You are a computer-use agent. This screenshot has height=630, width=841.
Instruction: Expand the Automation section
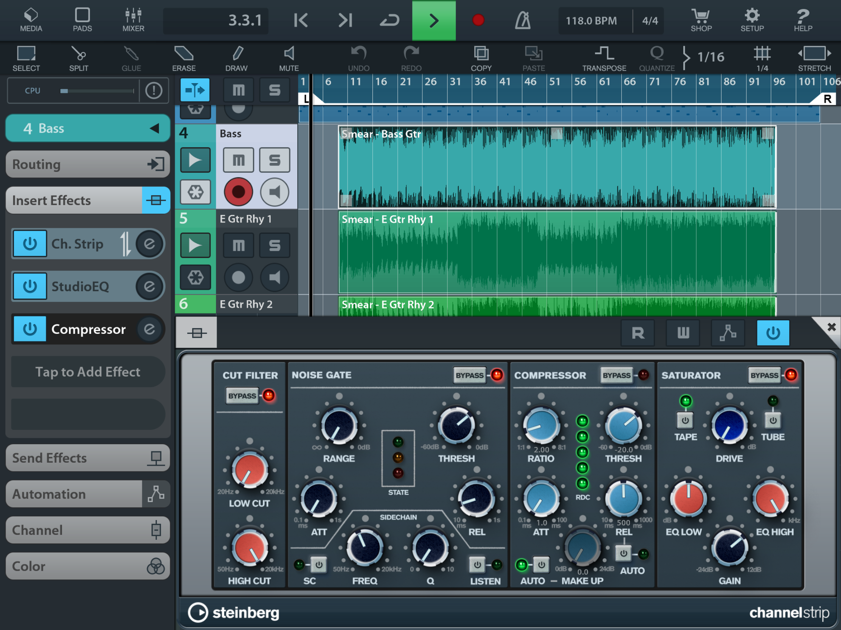(88, 494)
